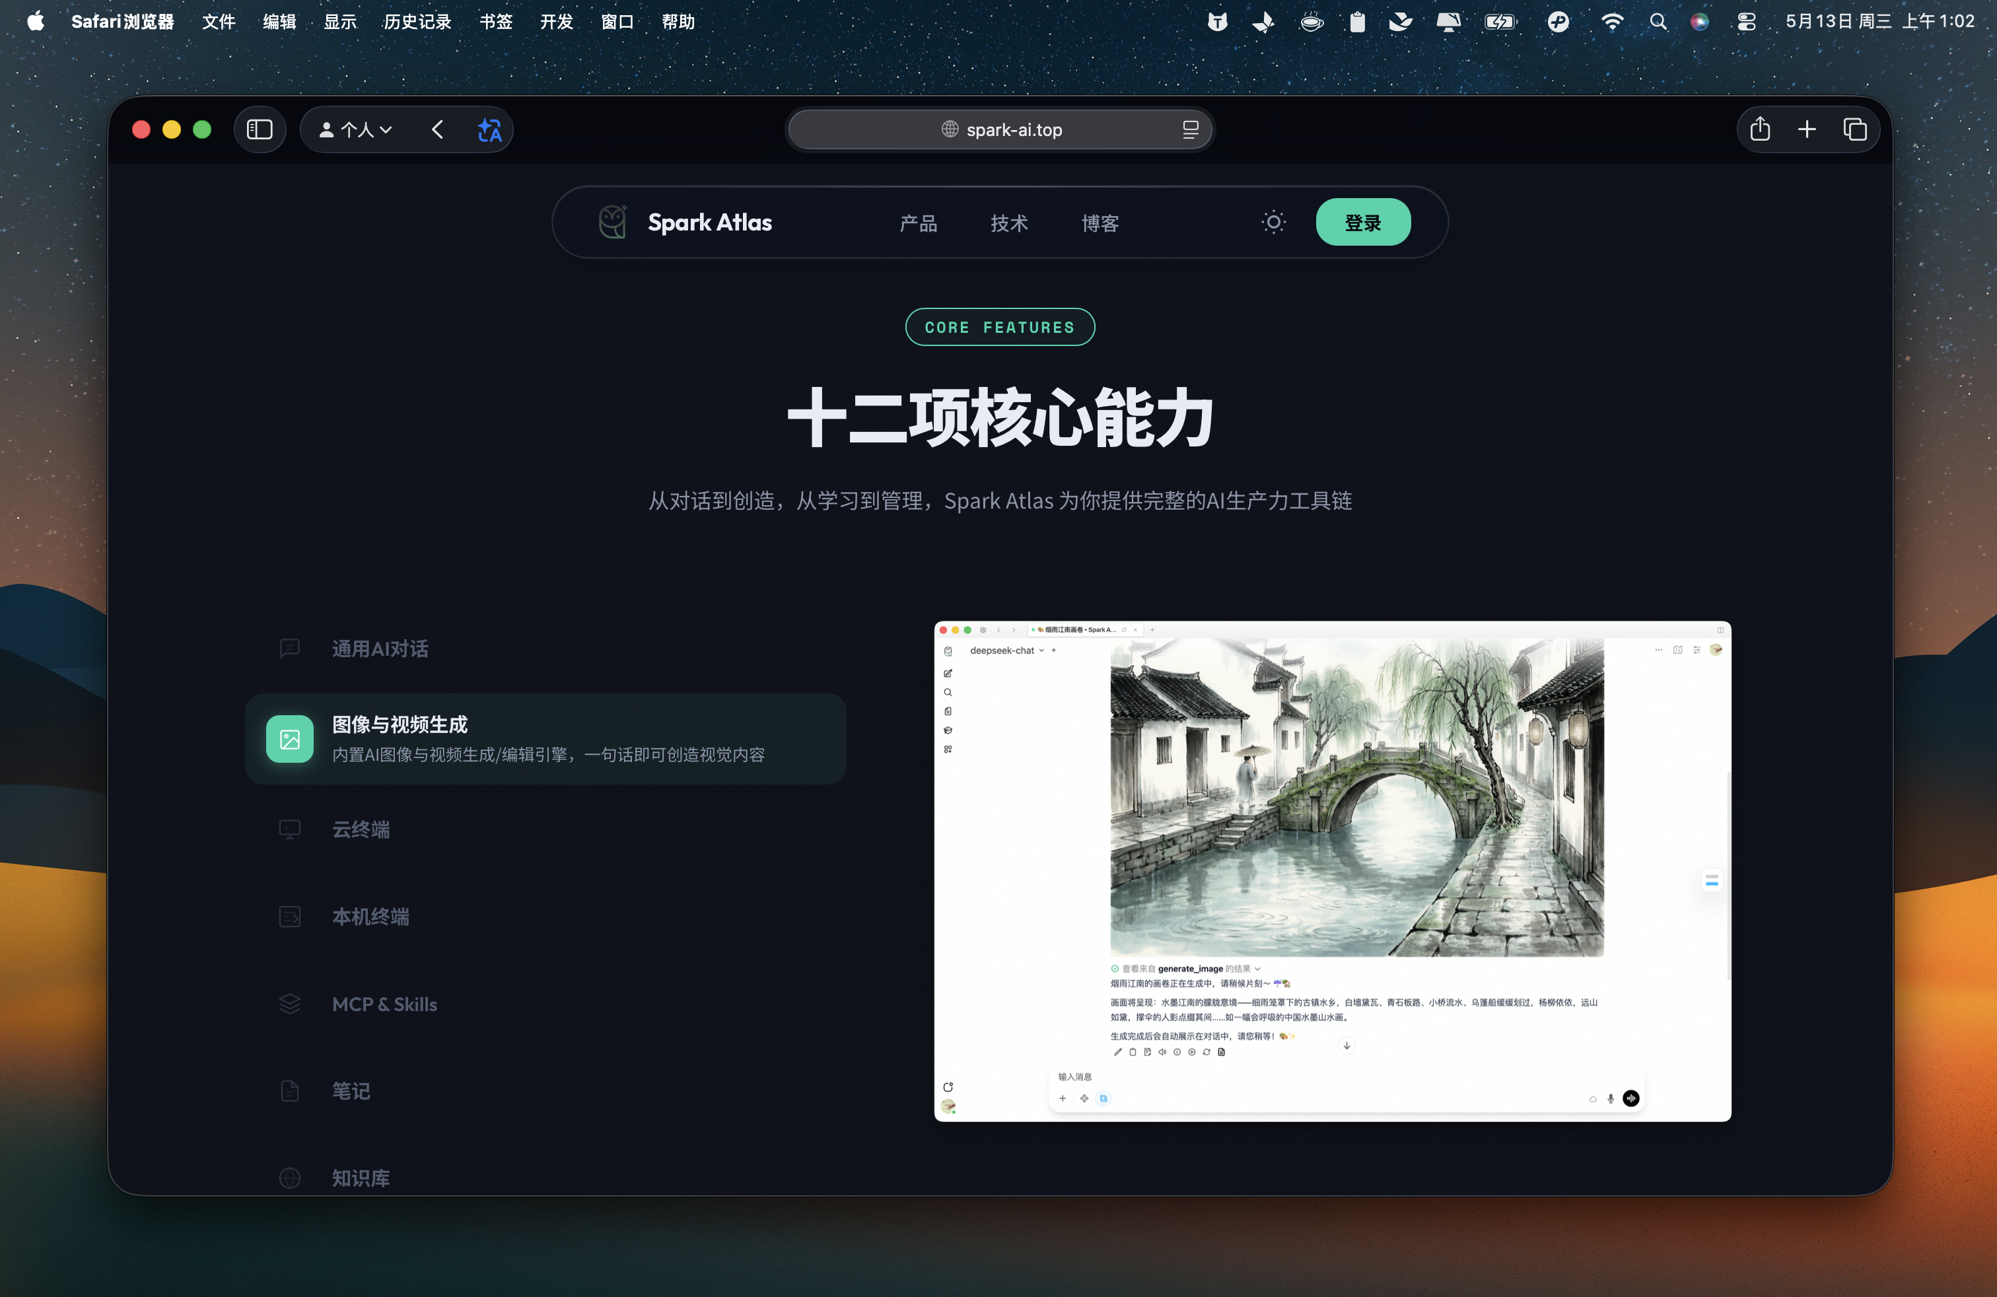Viewport: 1997px width, 1297px height.
Task: Click the menu bar date and time
Action: 1879,22
